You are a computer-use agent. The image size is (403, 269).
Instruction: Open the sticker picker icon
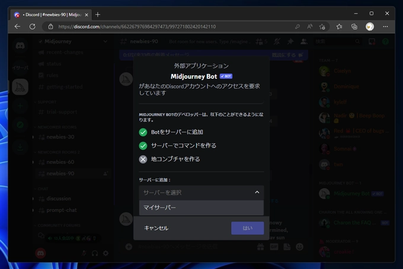click(x=287, y=247)
